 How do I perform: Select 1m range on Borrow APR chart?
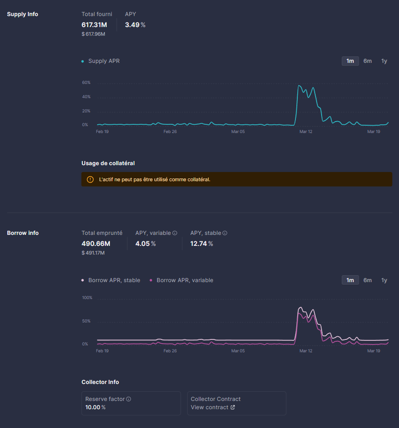(x=350, y=280)
